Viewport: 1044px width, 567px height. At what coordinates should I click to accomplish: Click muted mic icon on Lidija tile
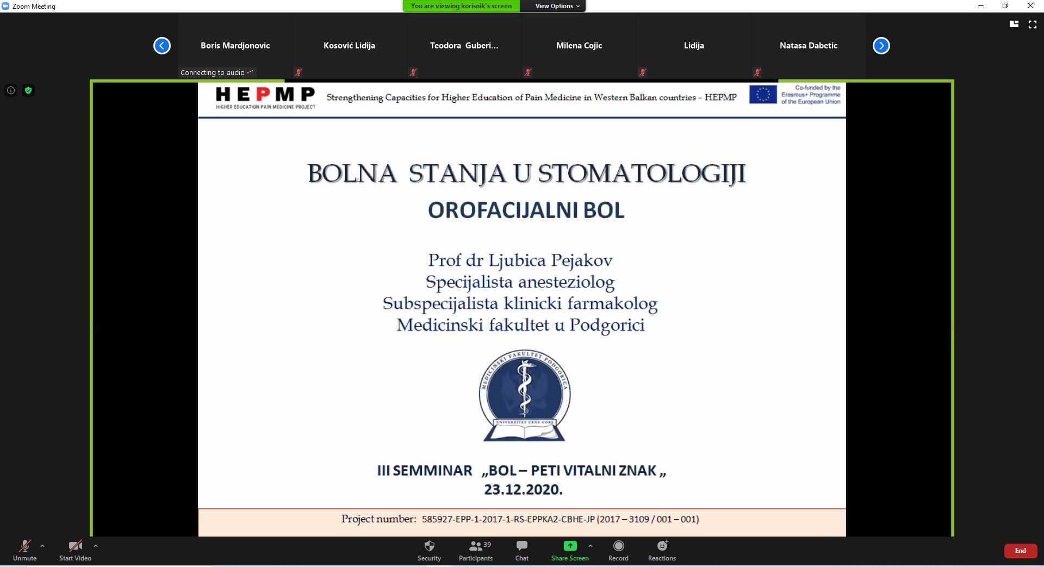[643, 72]
